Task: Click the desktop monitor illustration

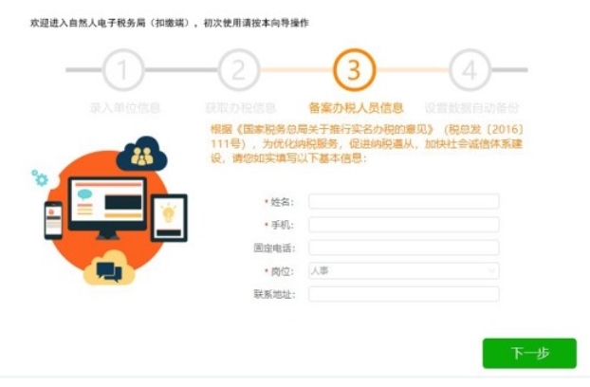Action: click(107, 208)
